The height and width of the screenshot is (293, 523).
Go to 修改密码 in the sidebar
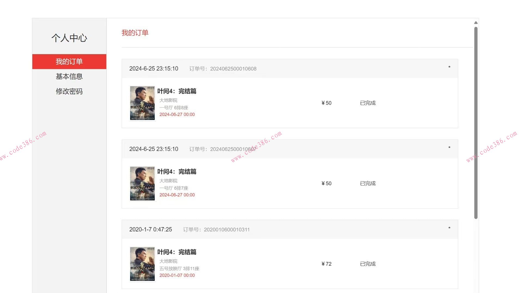pyautogui.click(x=69, y=91)
